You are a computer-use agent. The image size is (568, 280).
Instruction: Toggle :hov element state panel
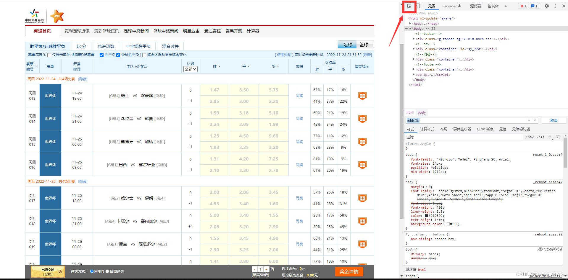coord(530,137)
